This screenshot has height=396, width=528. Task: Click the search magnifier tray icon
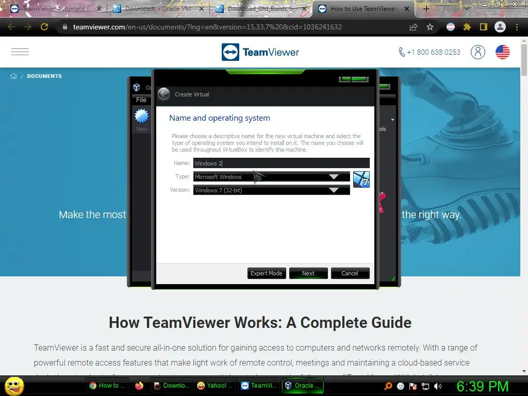(388, 386)
